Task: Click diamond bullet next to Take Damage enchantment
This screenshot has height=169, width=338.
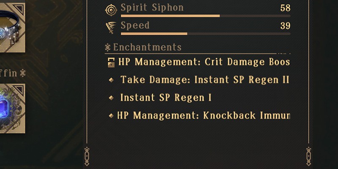Action: [x=111, y=80]
